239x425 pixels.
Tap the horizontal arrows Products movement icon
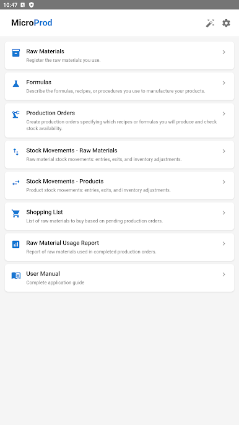tap(16, 183)
